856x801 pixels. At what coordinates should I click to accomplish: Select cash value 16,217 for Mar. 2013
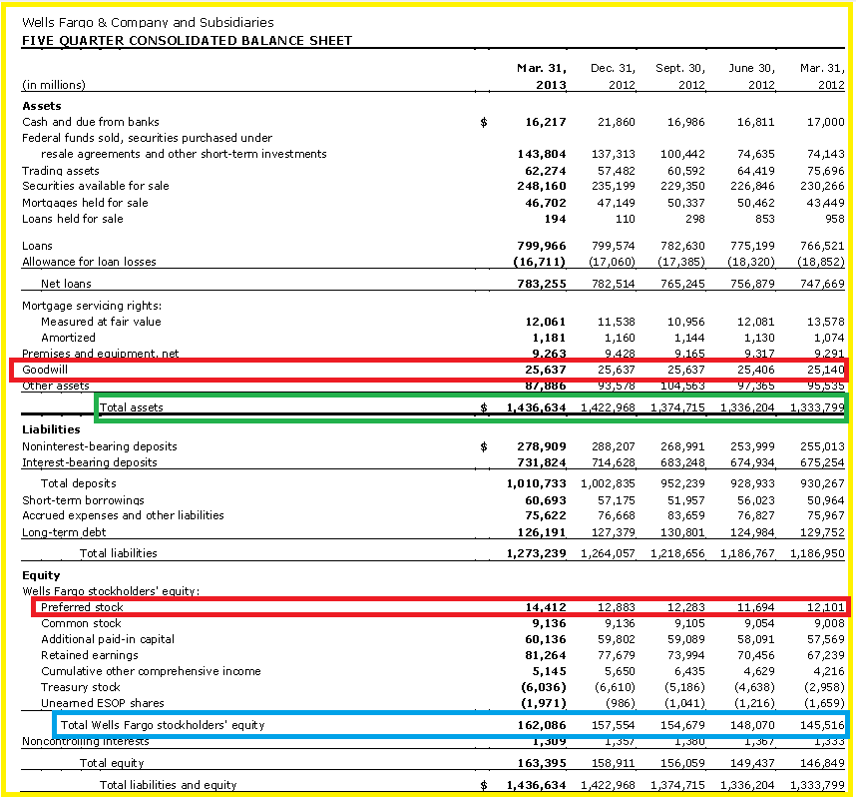[546, 122]
